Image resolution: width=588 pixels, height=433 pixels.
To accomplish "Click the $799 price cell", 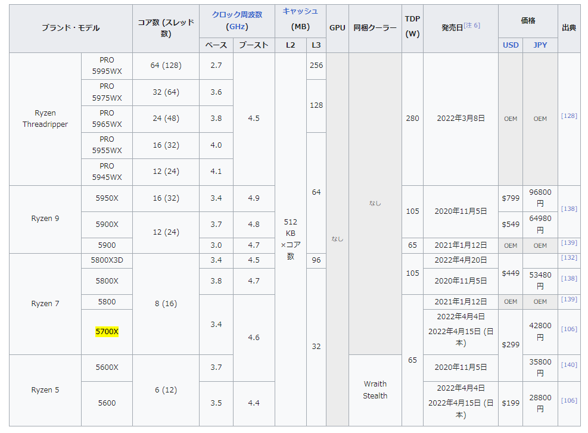I will 511,198.
